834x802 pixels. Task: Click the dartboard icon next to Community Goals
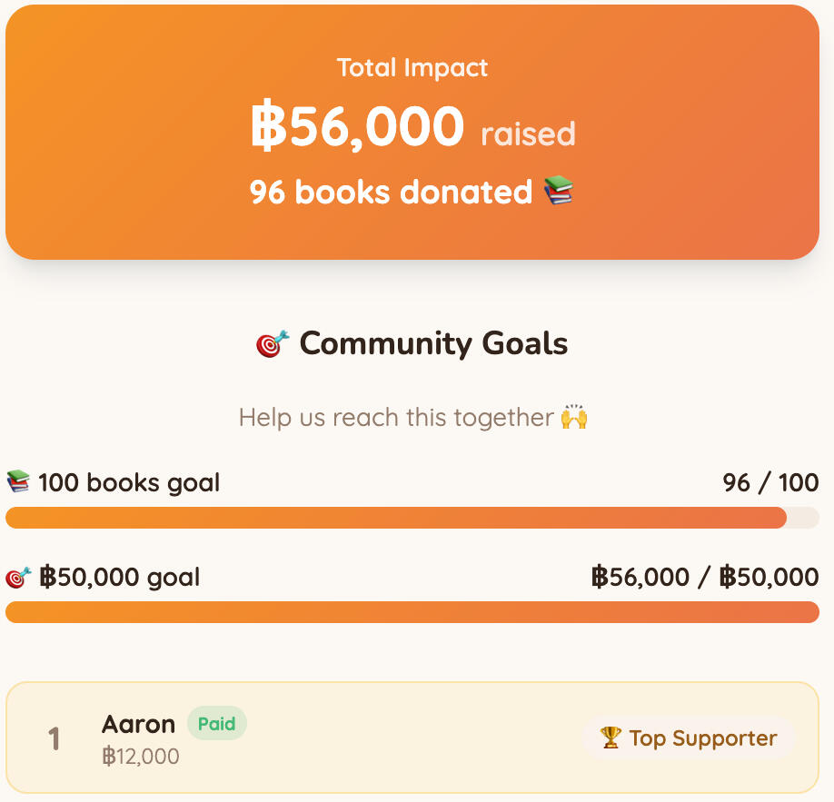tap(273, 343)
